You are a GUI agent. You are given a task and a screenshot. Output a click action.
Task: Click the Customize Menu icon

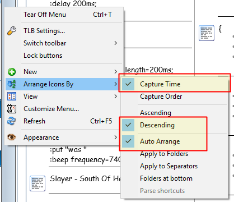click(x=12, y=109)
